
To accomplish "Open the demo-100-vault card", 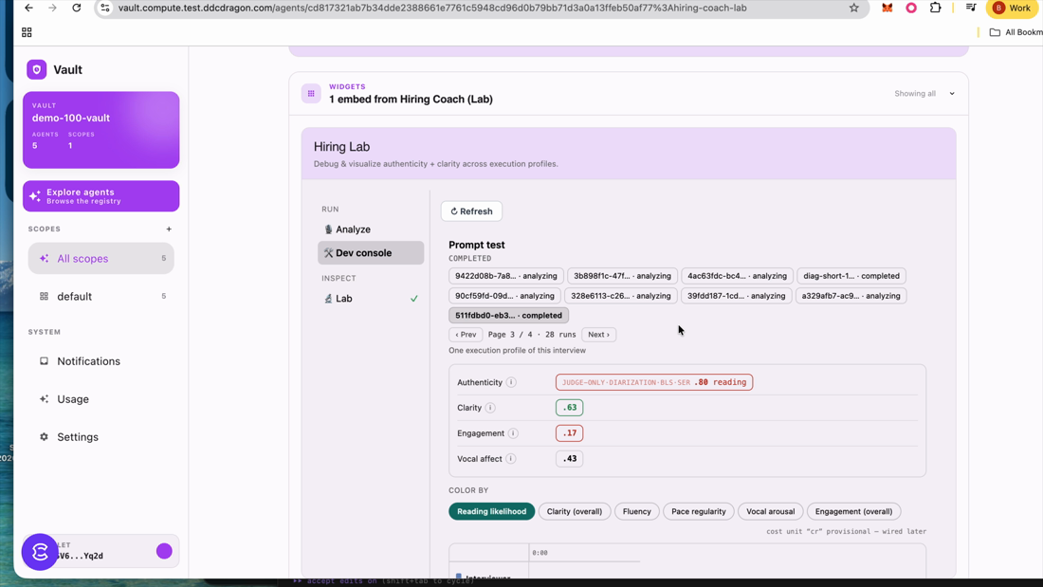I will (101, 130).
